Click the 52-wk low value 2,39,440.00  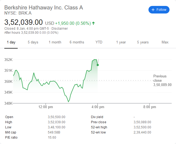pyautogui.click(x=142, y=132)
